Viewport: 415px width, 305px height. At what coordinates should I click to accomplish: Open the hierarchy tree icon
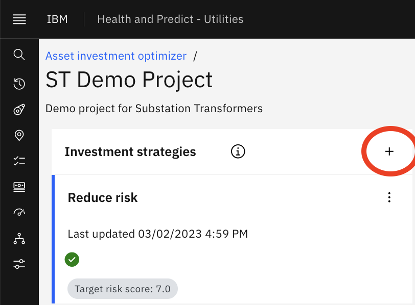pyautogui.click(x=19, y=238)
